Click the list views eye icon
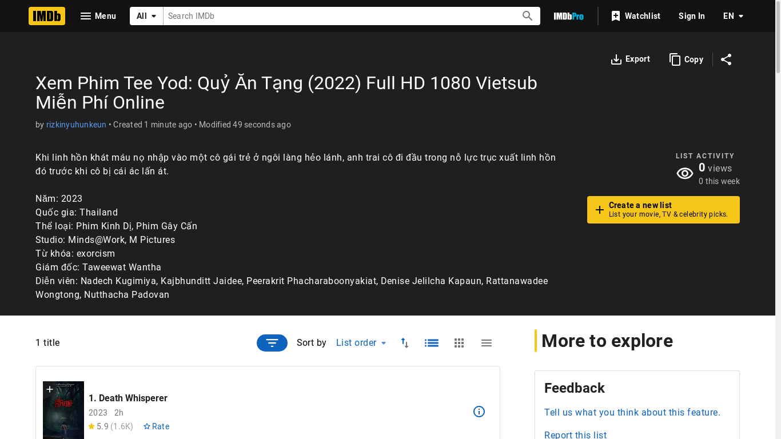This screenshot has width=781, height=439. coord(685,174)
